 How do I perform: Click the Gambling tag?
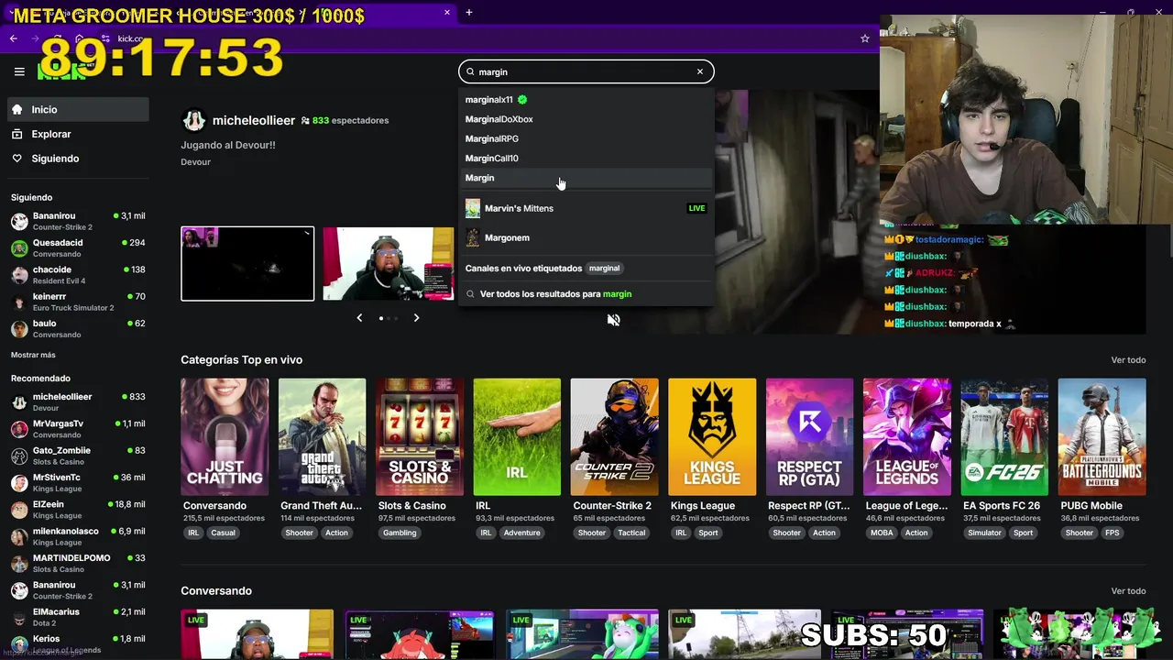click(400, 533)
